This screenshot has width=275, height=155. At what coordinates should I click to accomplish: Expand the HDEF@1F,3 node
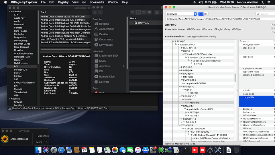tap(182, 48)
